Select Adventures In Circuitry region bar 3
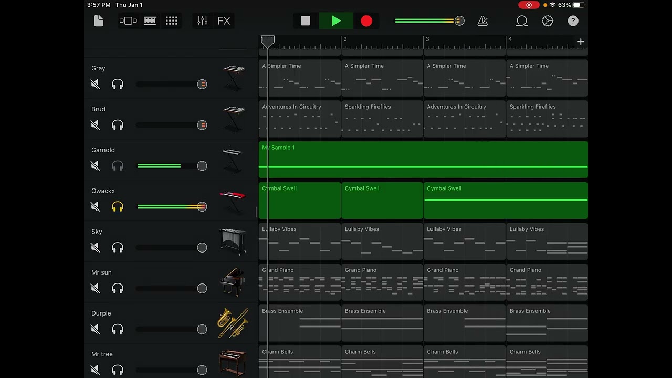Image resolution: width=672 pixels, height=378 pixels. 465,119
